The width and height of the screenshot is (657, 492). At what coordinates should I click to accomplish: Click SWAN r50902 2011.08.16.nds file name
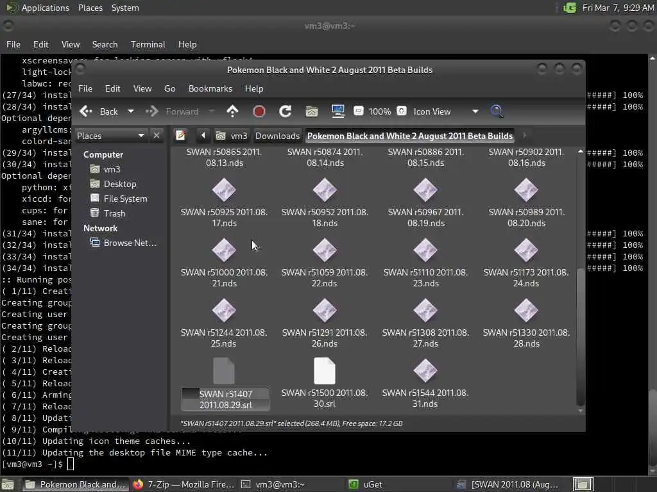point(526,158)
